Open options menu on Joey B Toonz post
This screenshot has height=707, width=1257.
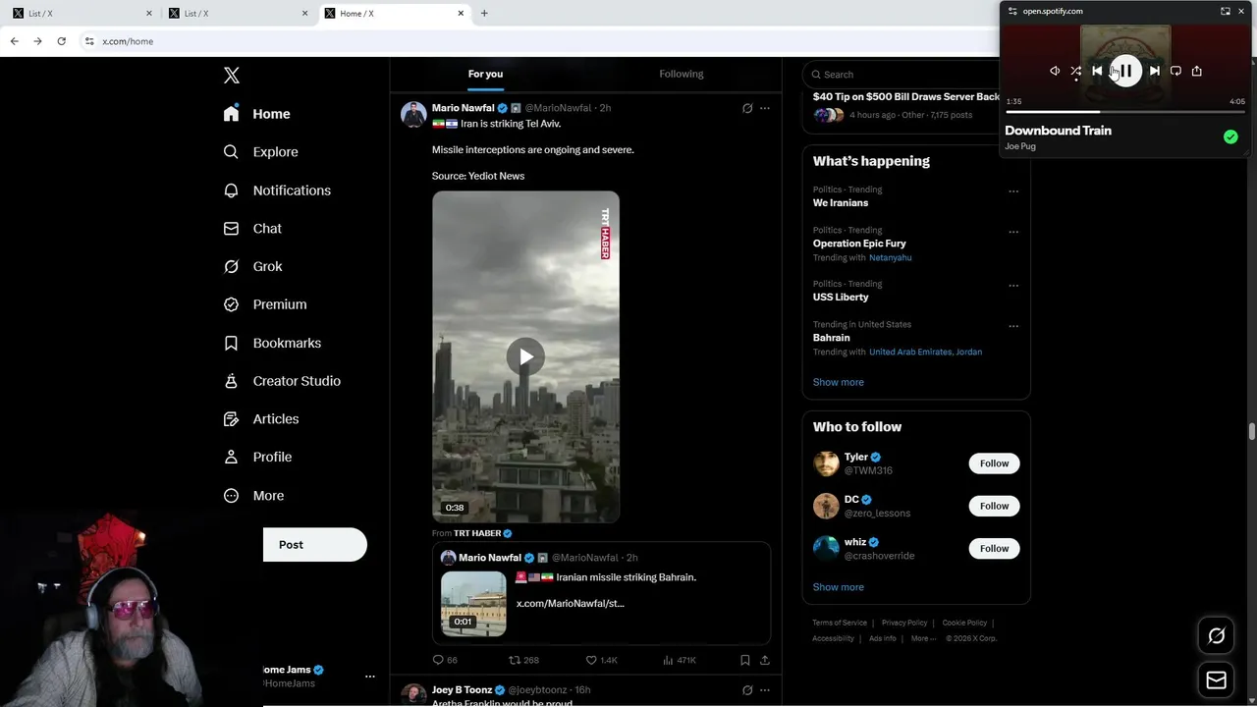tap(765, 690)
